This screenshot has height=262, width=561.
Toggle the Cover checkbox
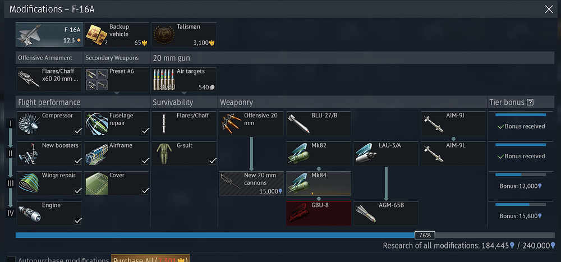pos(145,191)
